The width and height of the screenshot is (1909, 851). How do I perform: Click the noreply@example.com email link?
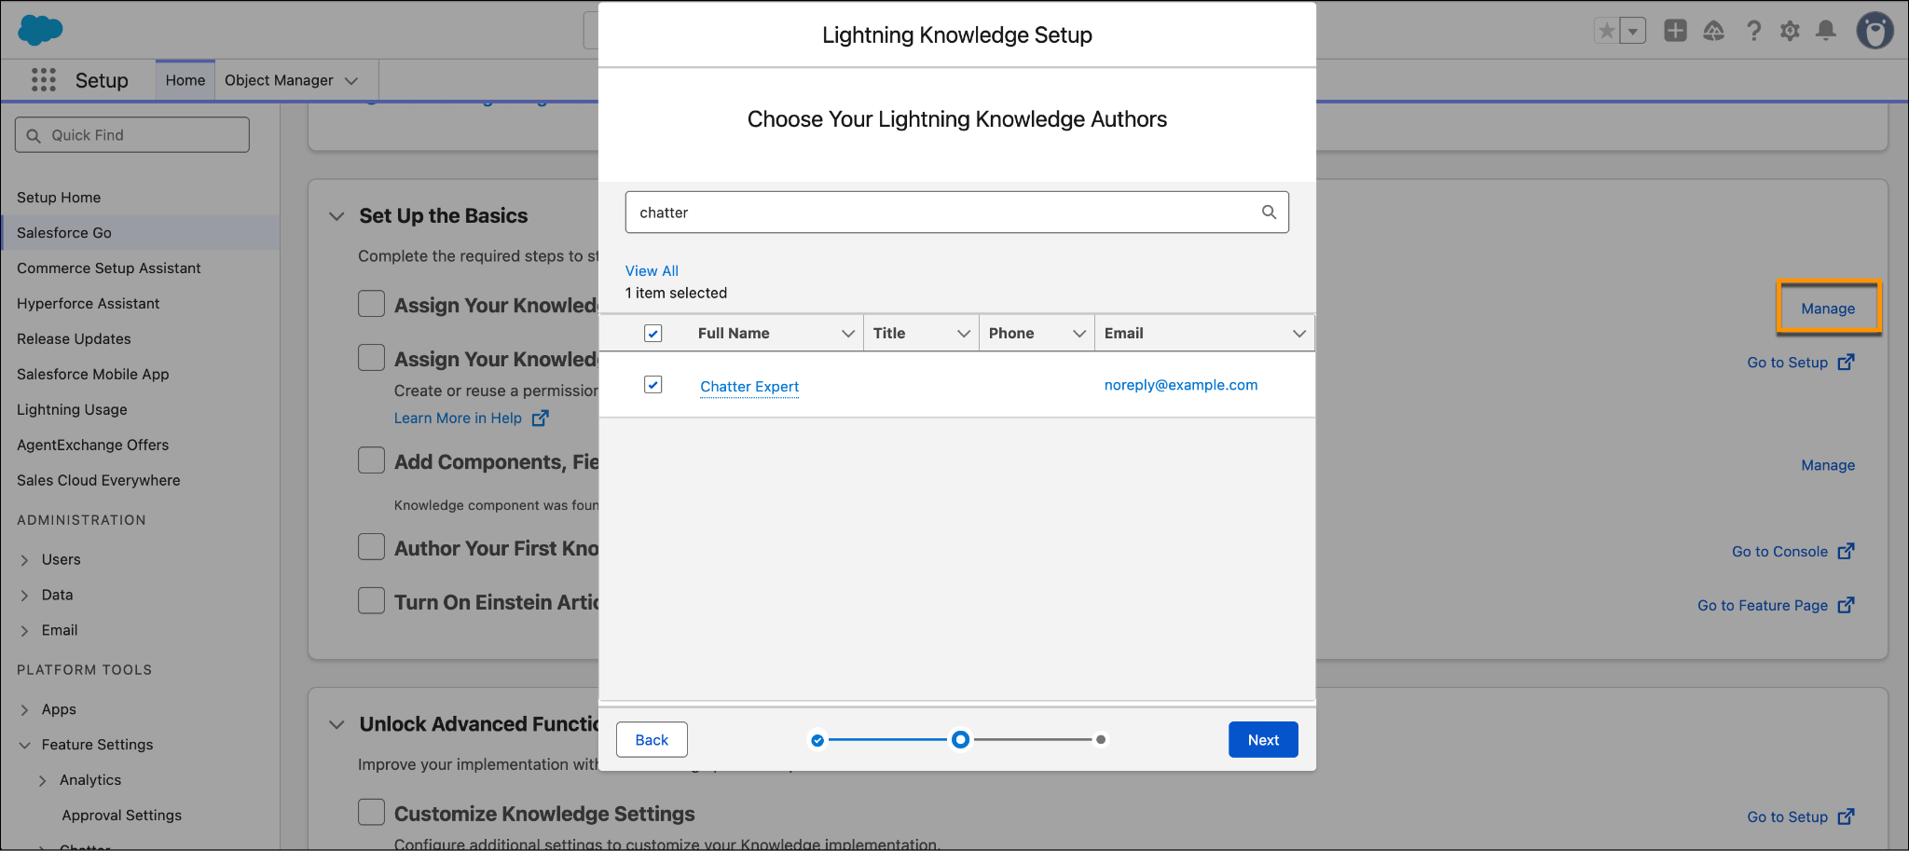(1181, 385)
